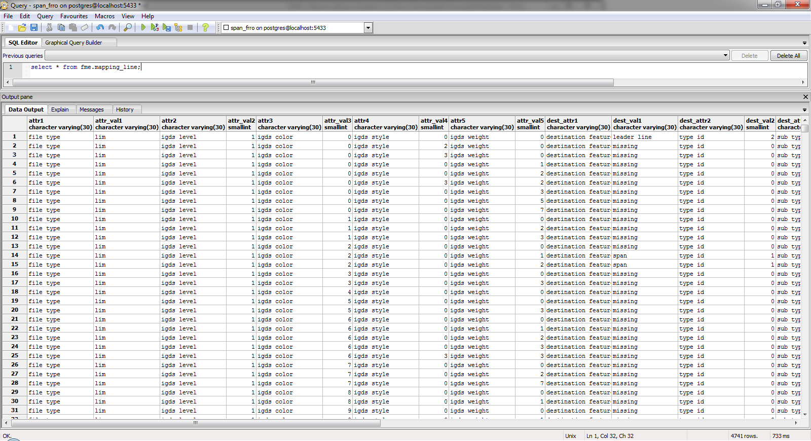Click the Explain query icon
This screenshot has height=441, width=811.
click(178, 27)
